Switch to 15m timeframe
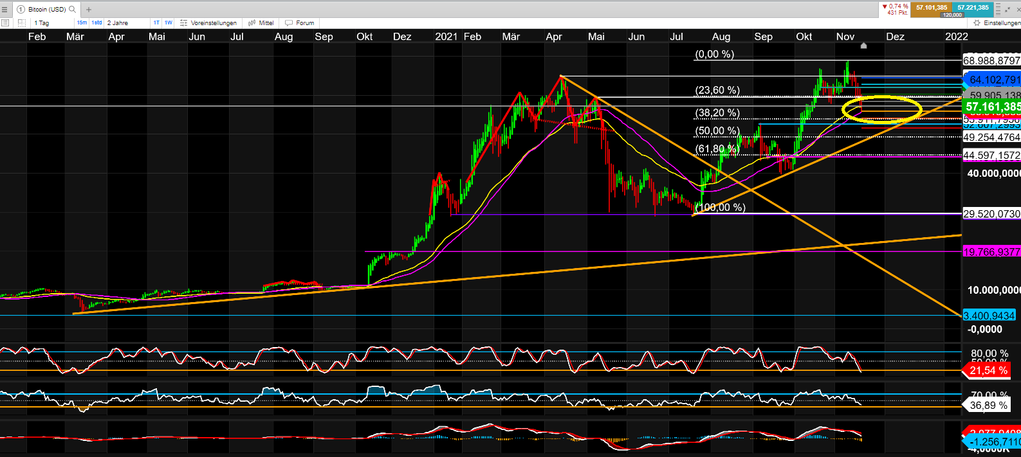Screen dimensions: 1021x457 point(82,23)
